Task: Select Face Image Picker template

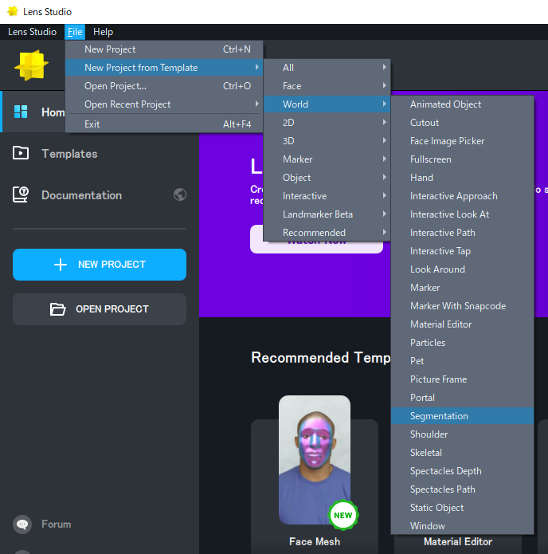Action: click(462, 141)
